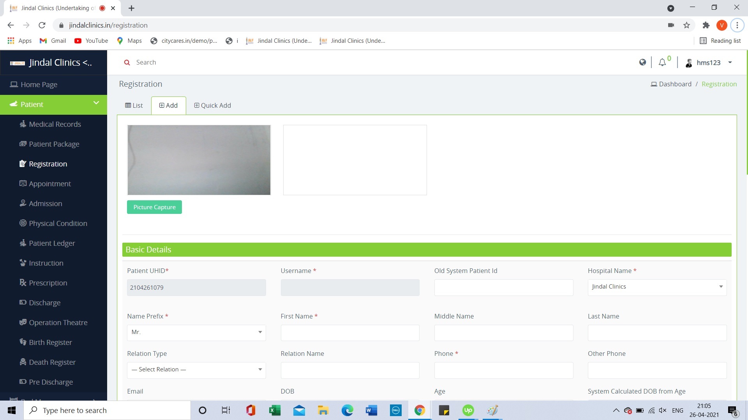Open Hospital Name dropdown
The height and width of the screenshot is (420, 748).
pos(657,287)
